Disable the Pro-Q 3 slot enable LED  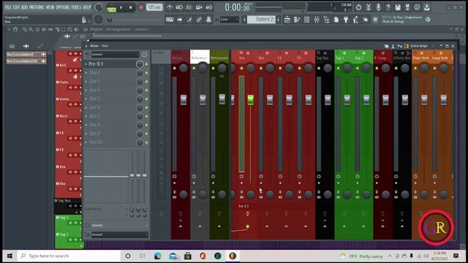click(146, 64)
